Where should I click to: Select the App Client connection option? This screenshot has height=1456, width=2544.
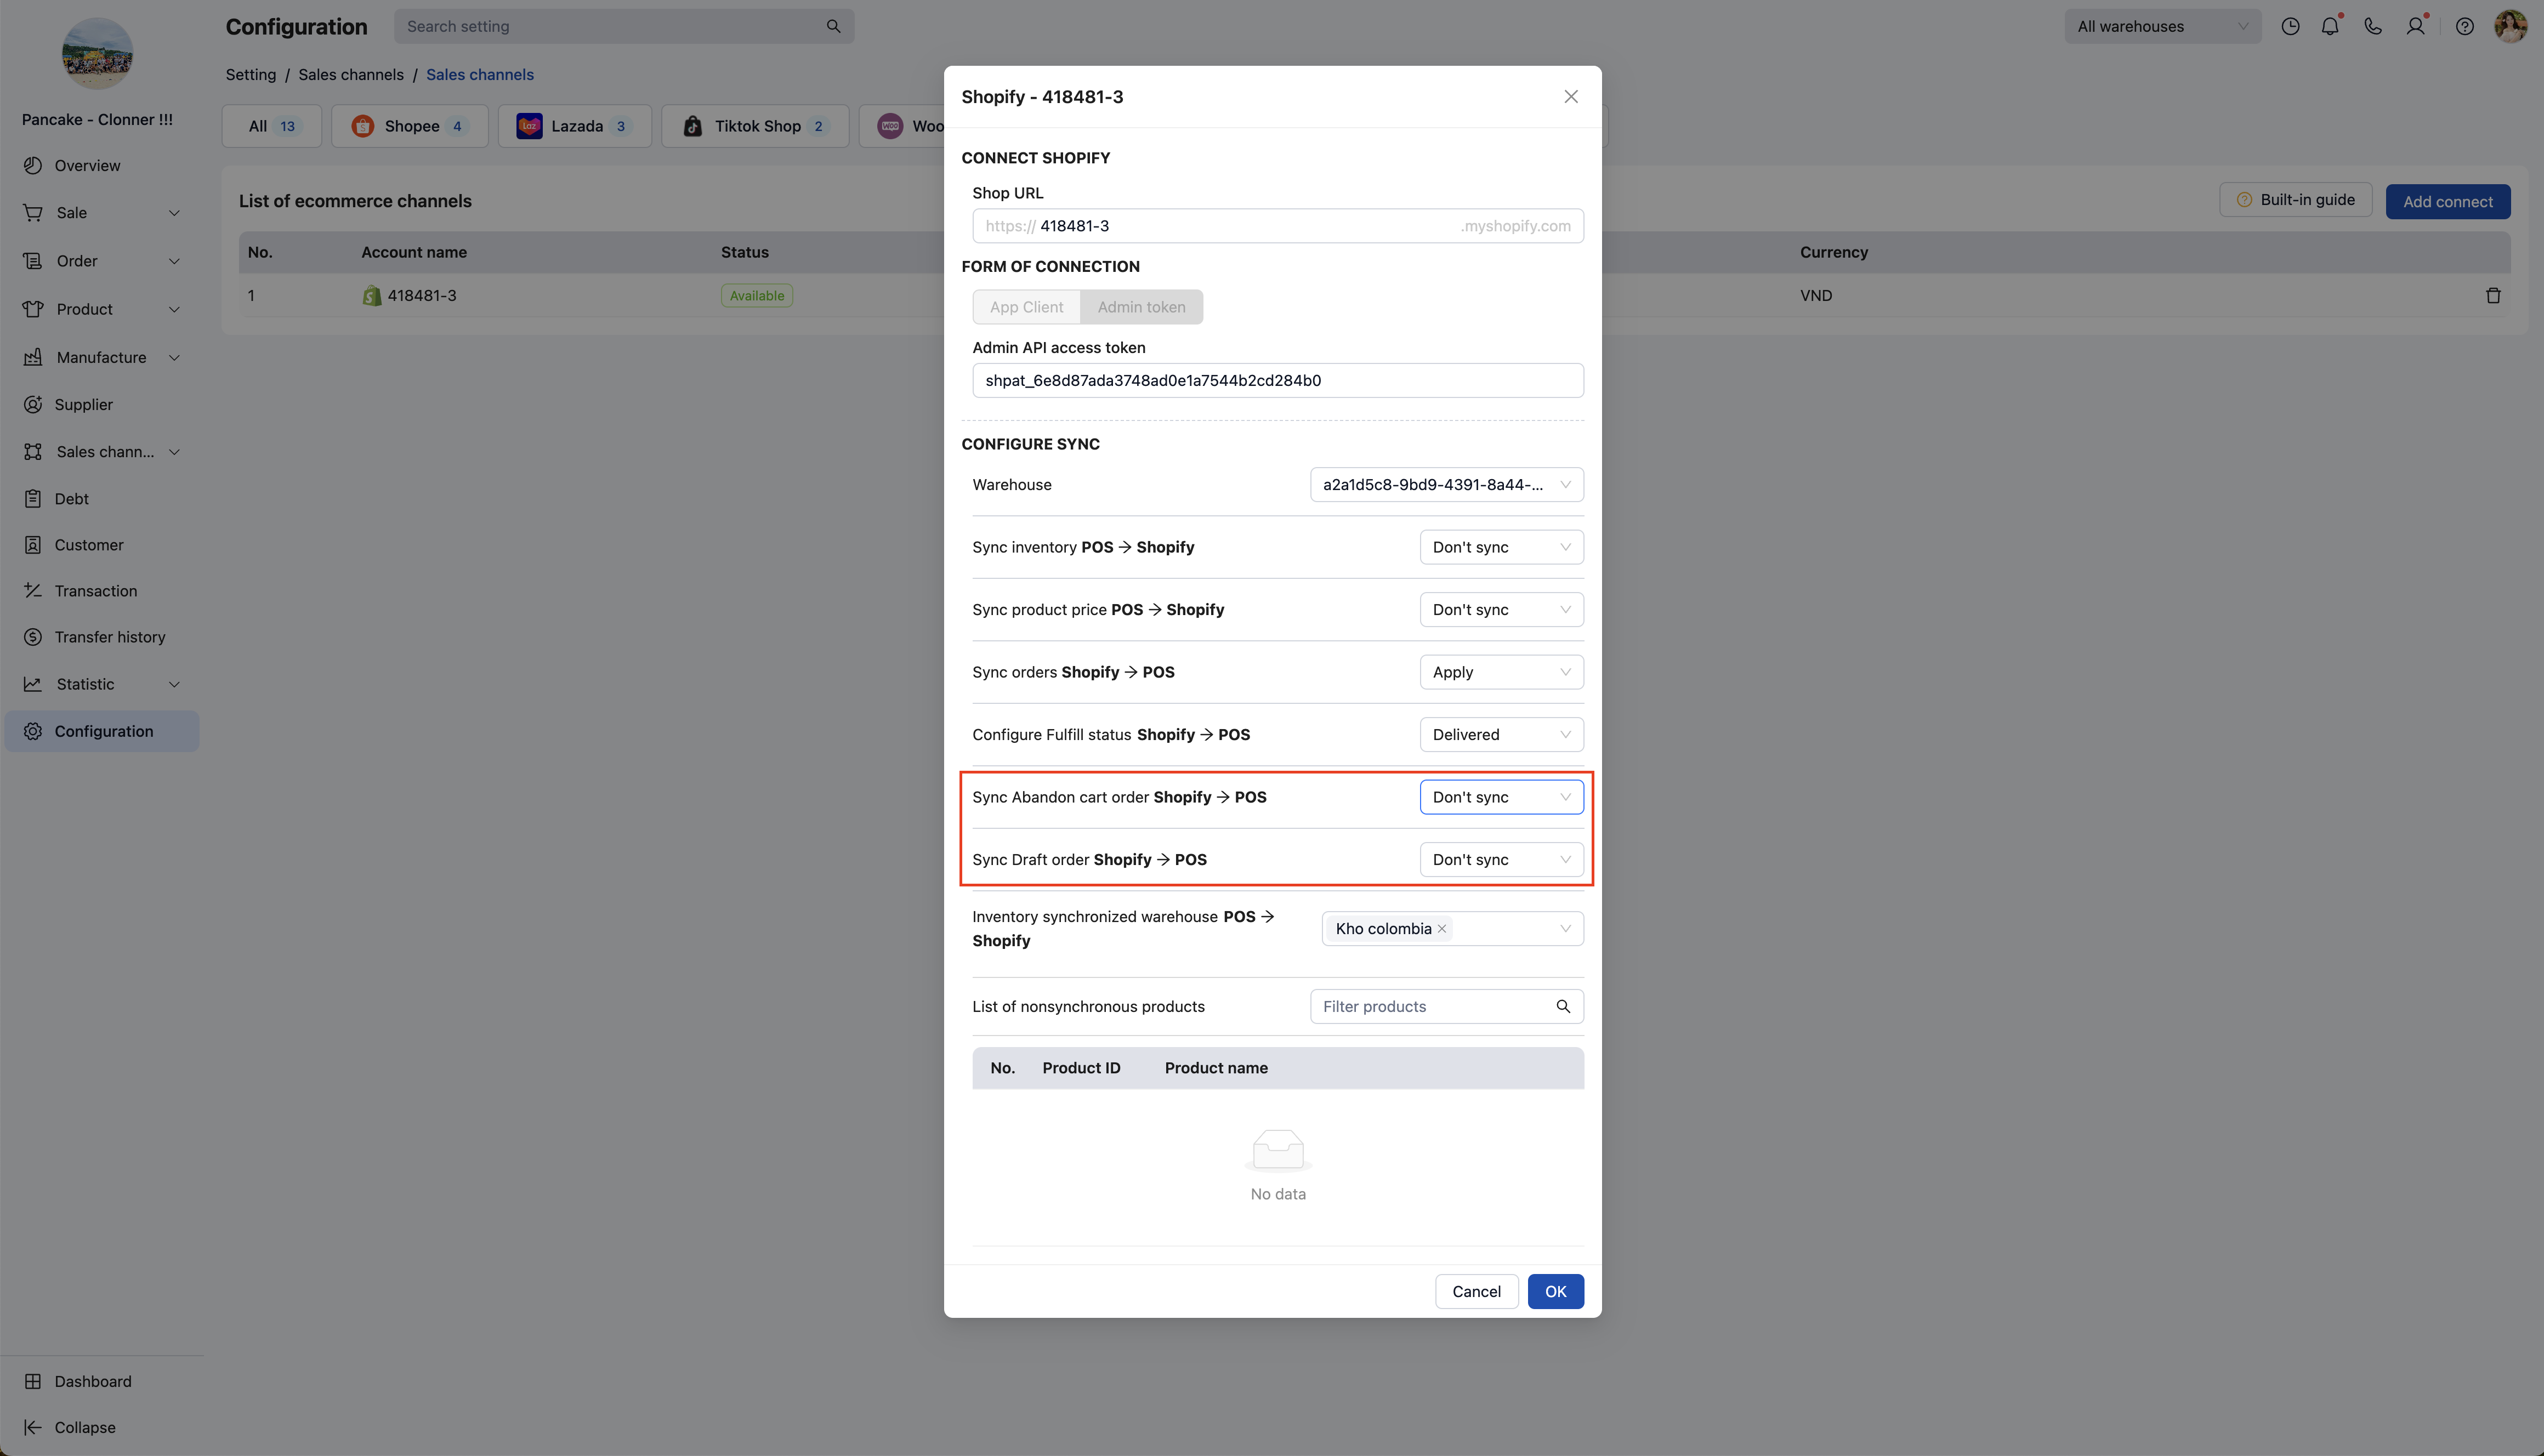coord(1026,307)
